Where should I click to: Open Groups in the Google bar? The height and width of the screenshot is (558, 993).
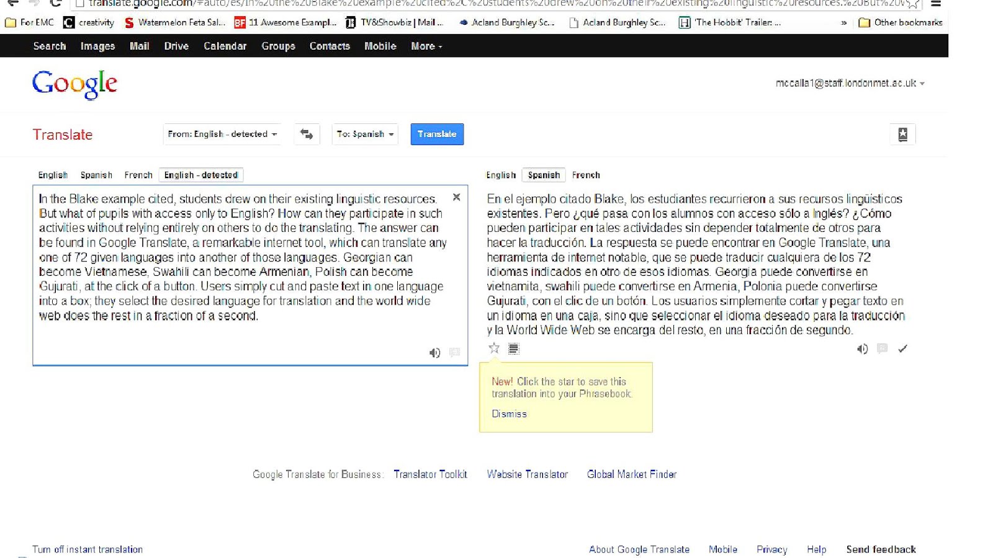[x=278, y=46]
